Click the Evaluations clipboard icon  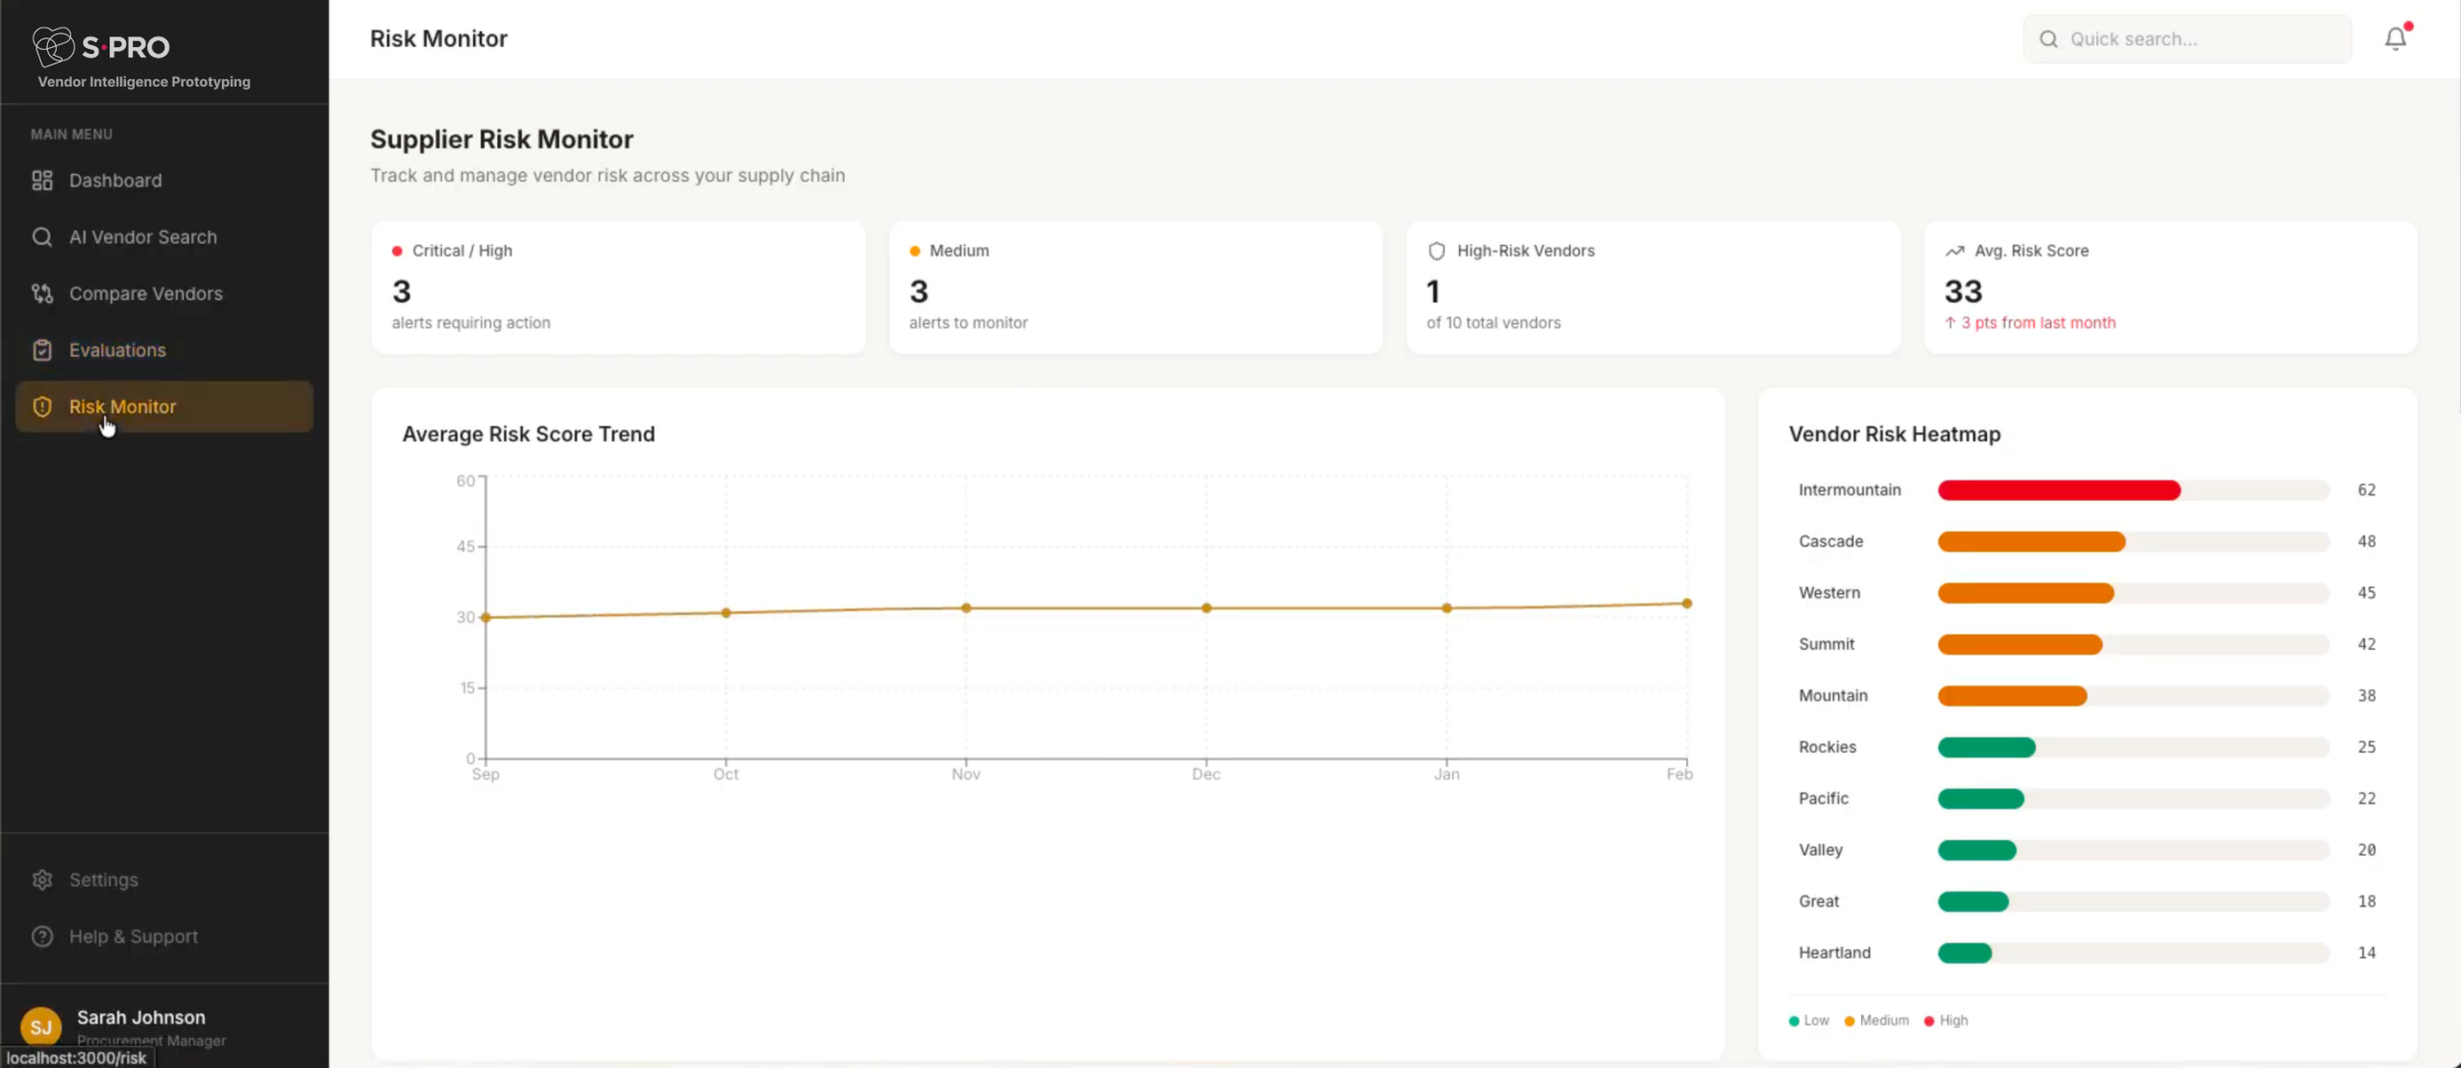[x=42, y=351]
